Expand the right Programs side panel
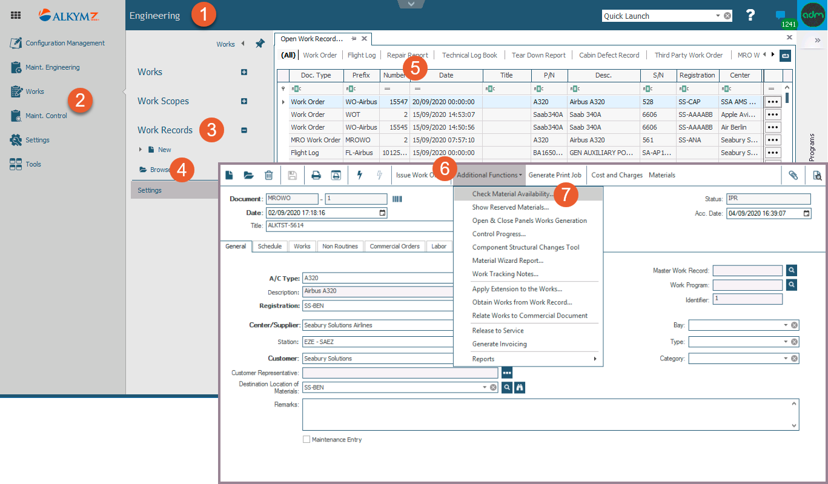828x484 pixels. (x=817, y=40)
